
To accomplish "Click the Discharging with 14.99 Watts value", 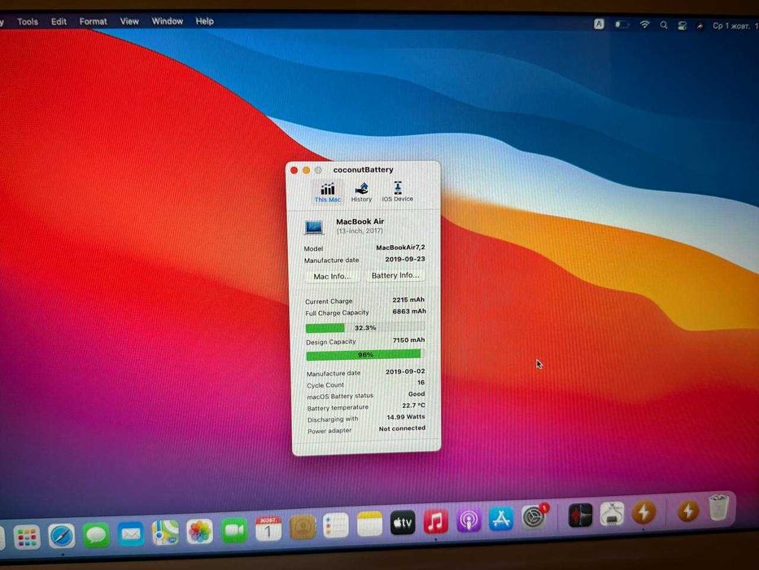I will point(406,417).
